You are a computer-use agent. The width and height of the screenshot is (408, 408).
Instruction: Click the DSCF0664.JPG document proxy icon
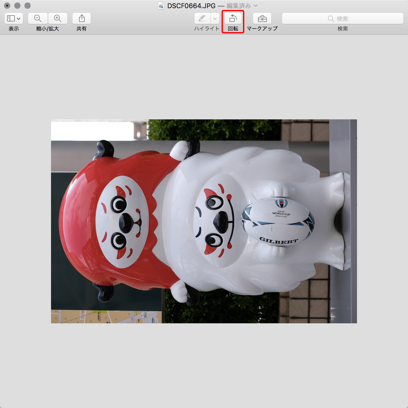(161, 6)
